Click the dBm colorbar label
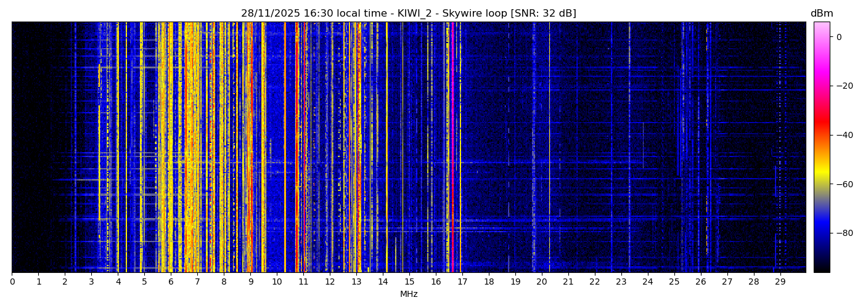 point(821,14)
